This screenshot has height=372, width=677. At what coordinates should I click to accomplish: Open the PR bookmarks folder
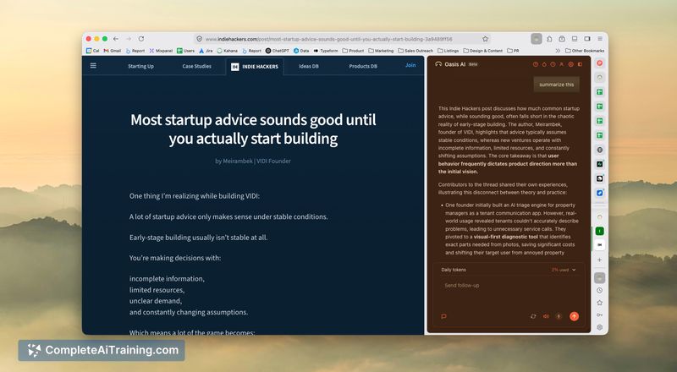(513, 51)
